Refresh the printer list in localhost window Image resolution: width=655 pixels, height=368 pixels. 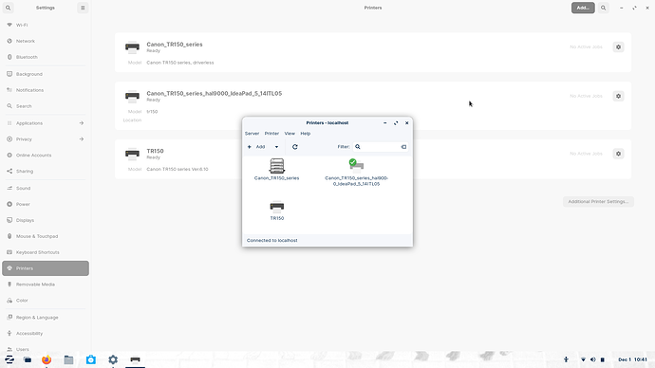295,147
